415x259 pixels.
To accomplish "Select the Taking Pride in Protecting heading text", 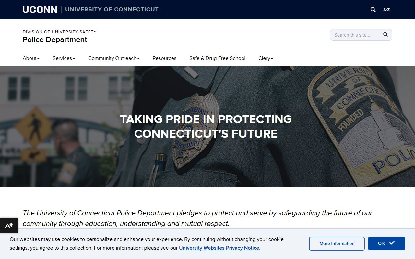I will click(206, 126).
